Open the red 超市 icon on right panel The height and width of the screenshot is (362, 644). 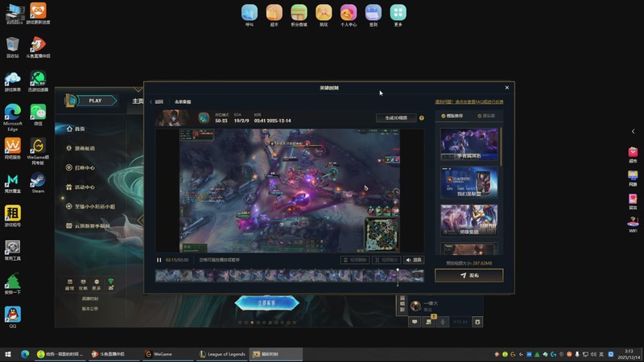pyautogui.click(x=633, y=154)
